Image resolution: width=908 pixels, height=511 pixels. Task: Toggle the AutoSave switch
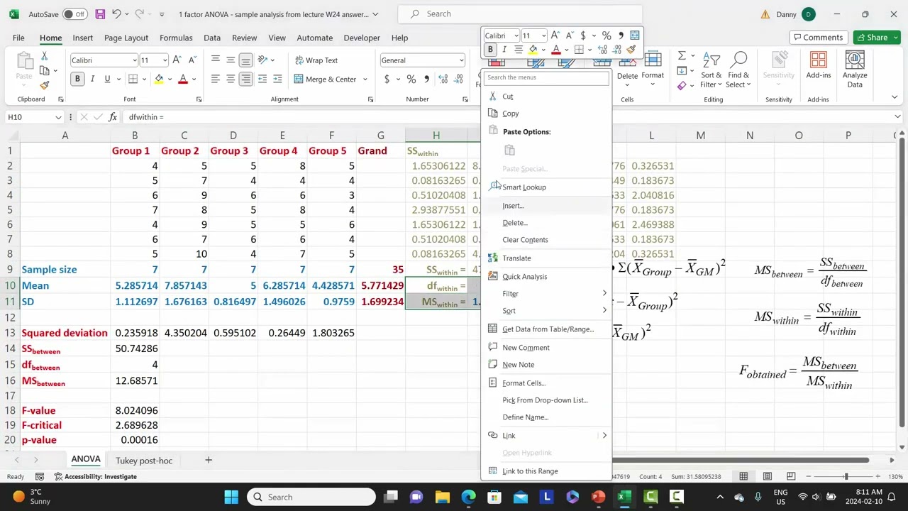74,14
